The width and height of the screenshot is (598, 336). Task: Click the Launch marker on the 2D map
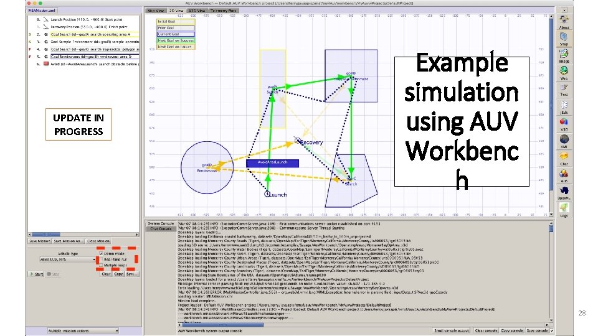(x=267, y=194)
